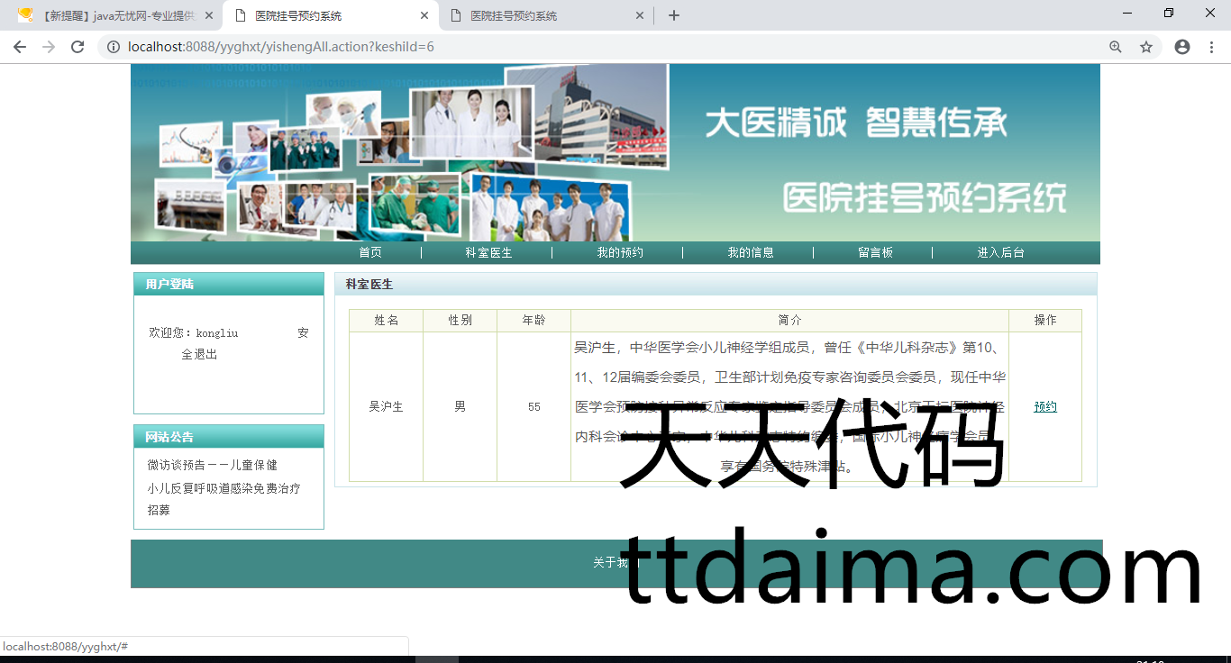Screen dimensions: 1231x663
Task: Open the Chrome profile avatar icon
Action: click(x=1182, y=47)
